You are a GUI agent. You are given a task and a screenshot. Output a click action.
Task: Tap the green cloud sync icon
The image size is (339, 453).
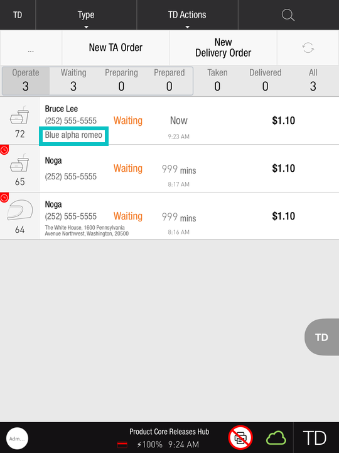(x=276, y=438)
